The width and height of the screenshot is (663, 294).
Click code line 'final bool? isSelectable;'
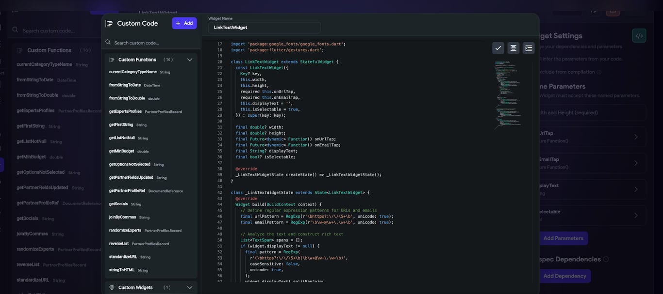265,157
